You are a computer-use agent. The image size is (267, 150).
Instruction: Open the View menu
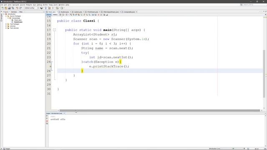click(x=10, y=5)
